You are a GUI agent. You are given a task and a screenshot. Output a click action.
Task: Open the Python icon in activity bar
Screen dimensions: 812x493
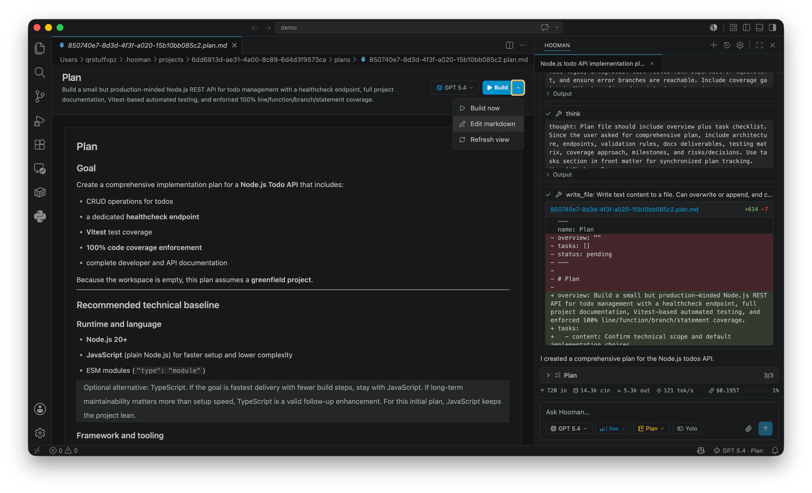click(x=40, y=217)
